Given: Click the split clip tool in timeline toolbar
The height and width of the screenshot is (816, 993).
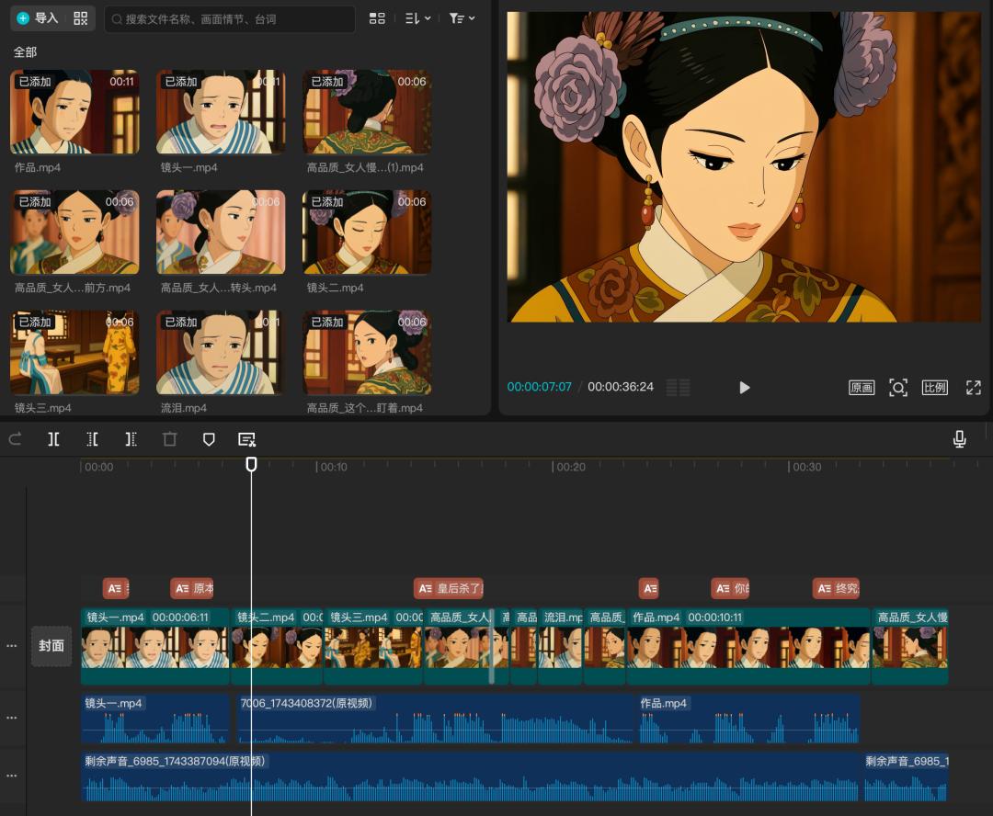Looking at the screenshot, I should [54, 439].
